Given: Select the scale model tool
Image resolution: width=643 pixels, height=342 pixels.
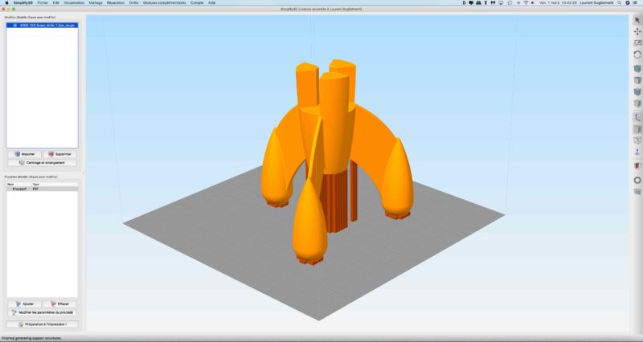Looking at the screenshot, I should [x=637, y=43].
